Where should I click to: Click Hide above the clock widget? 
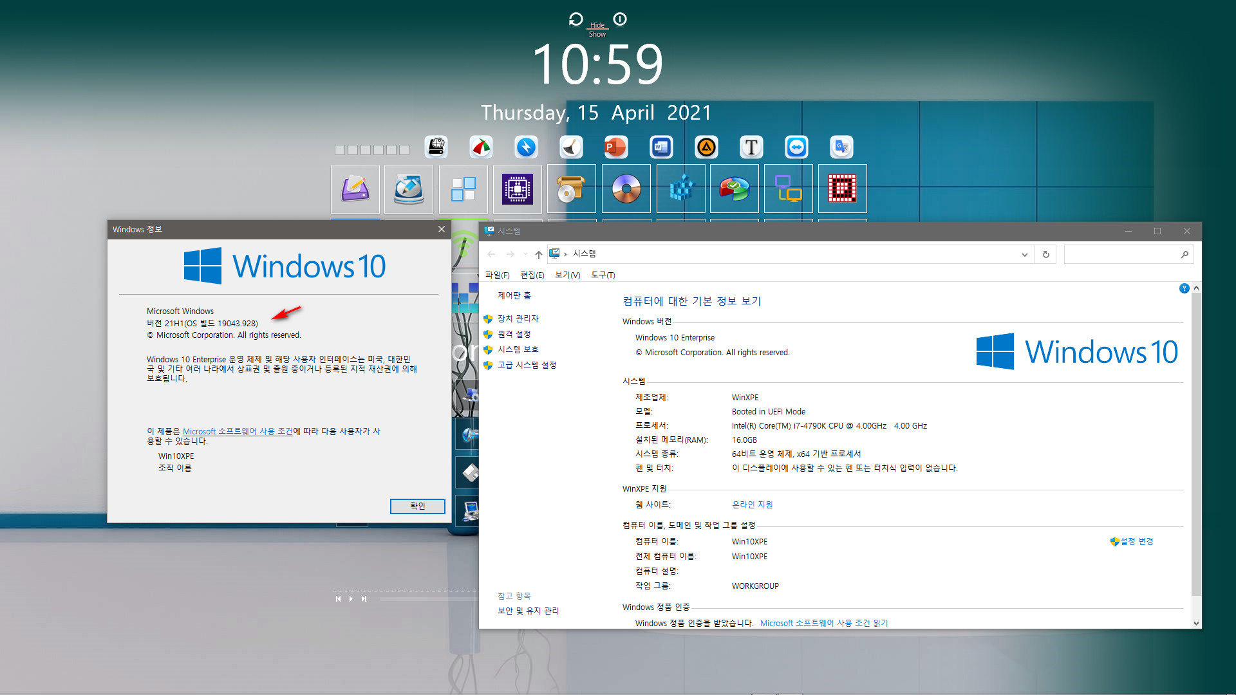(x=597, y=25)
